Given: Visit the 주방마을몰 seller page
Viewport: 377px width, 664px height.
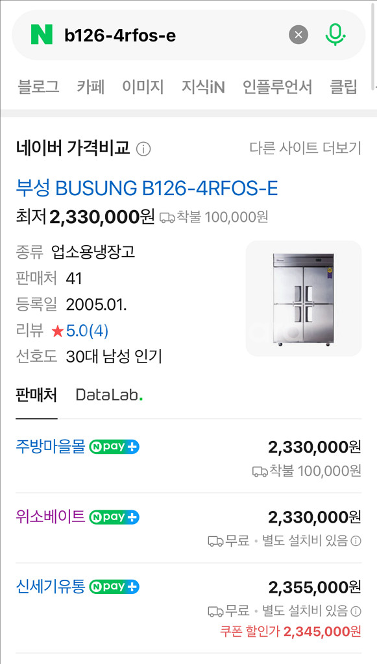Looking at the screenshot, I should 48,446.
